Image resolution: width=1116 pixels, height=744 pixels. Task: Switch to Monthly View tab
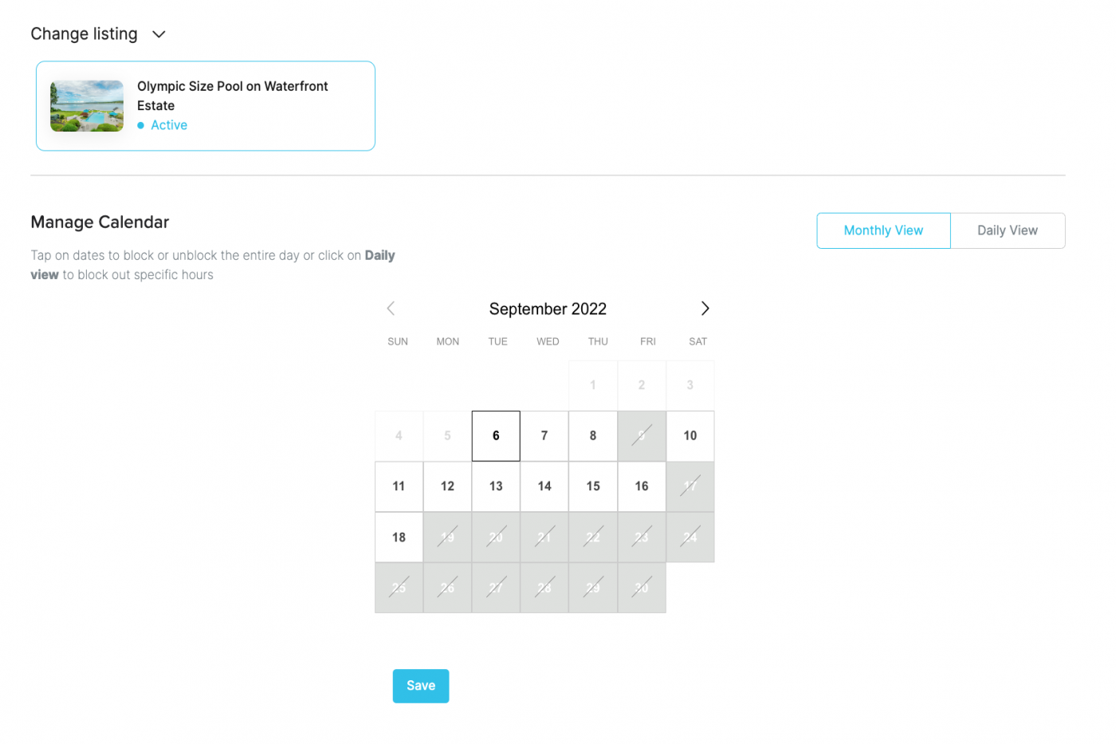pyautogui.click(x=883, y=230)
